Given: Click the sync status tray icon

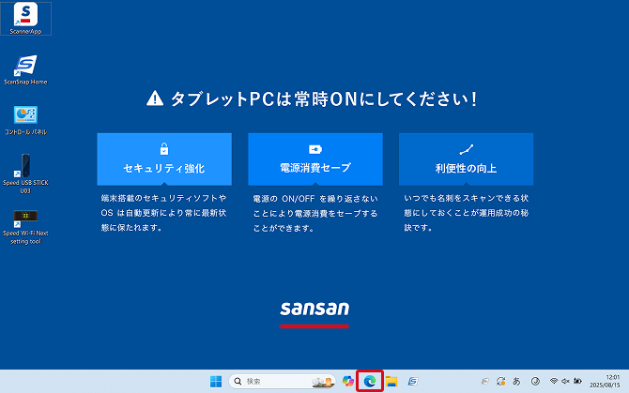Looking at the screenshot, I should coord(500,382).
